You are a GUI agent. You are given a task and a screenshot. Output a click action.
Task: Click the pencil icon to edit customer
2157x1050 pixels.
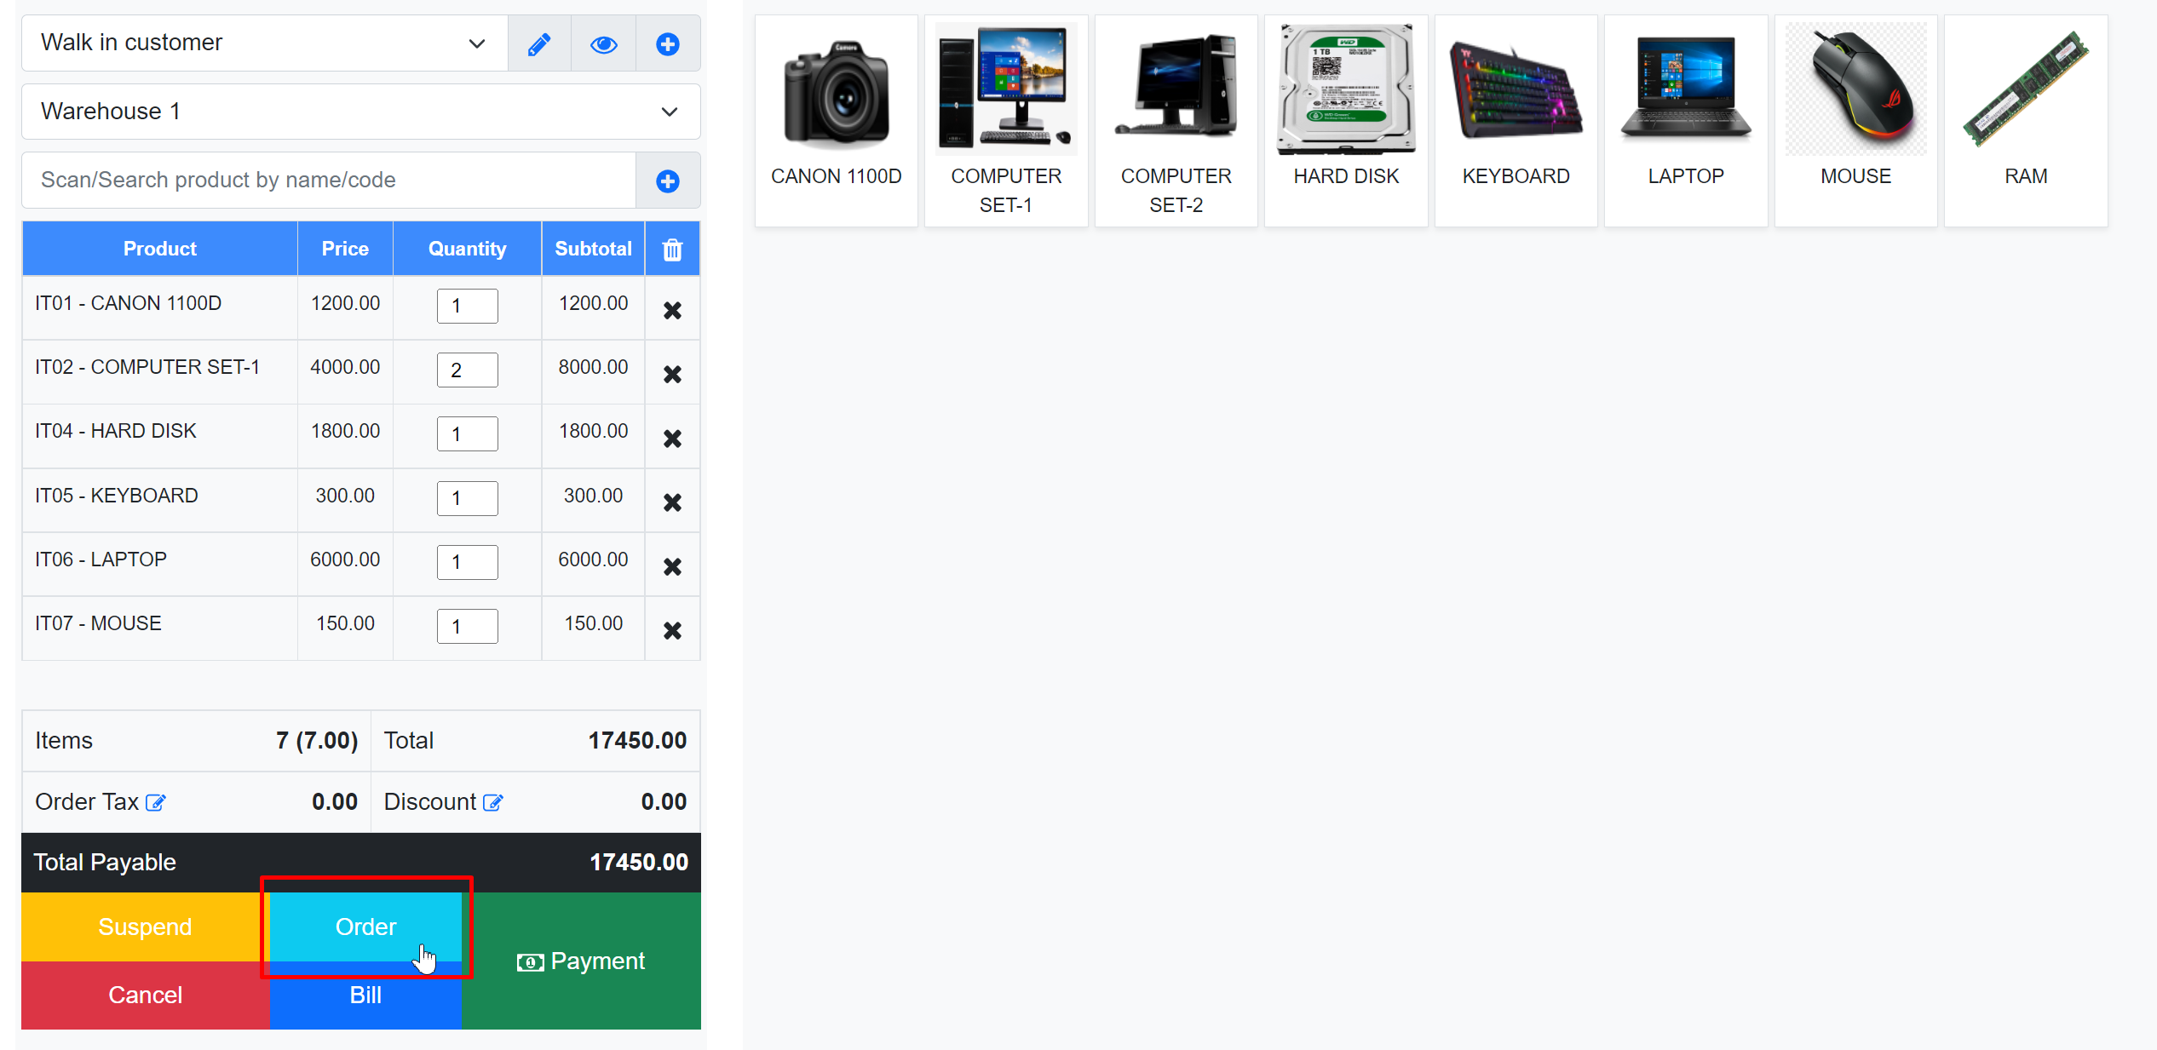(538, 43)
